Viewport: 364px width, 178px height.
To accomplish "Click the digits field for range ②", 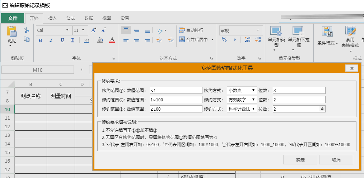I will point(299,100).
